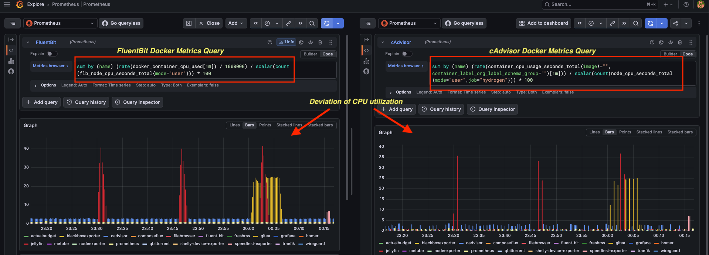Open Query history in left pane
Image resolution: width=709 pixels, height=255 pixels.
86,102
